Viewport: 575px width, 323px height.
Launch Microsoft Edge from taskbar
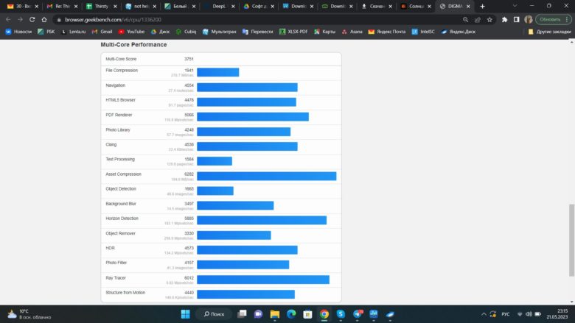pos(291,314)
